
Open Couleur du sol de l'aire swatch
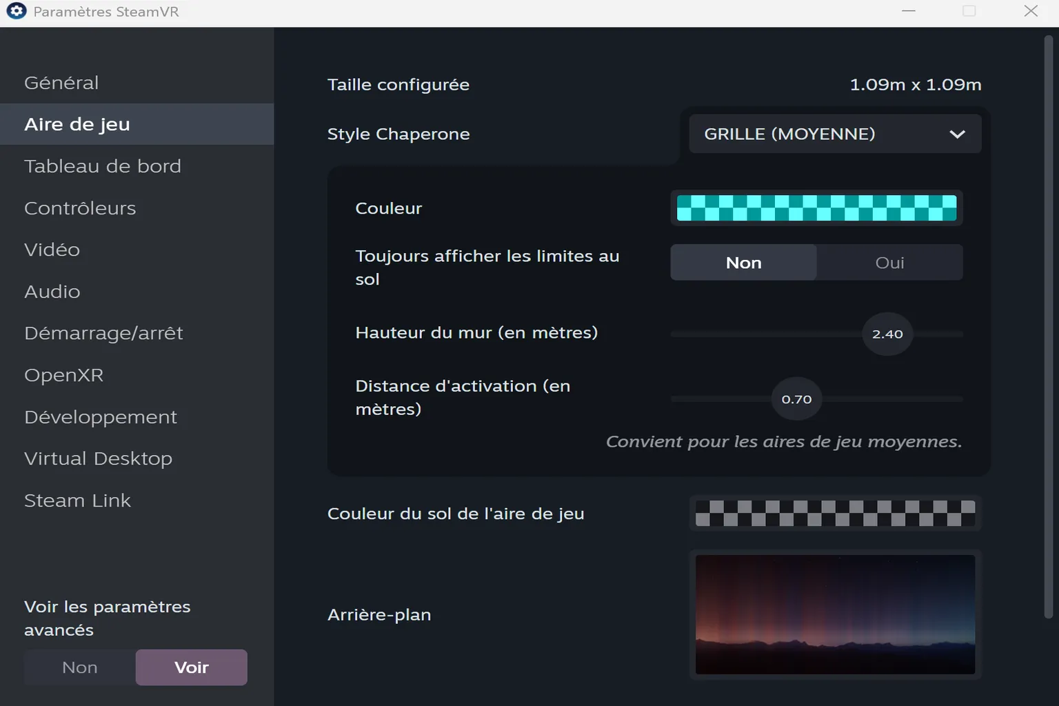[x=835, y=513]
